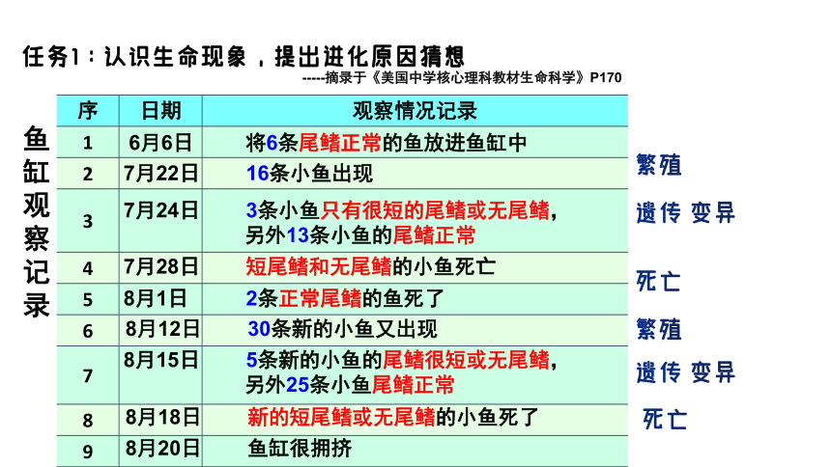The height and width of the screenshot is (467, 831).
Task: Select record '2条正常尾鳍的鱼死了'
Action: (345, 298)
